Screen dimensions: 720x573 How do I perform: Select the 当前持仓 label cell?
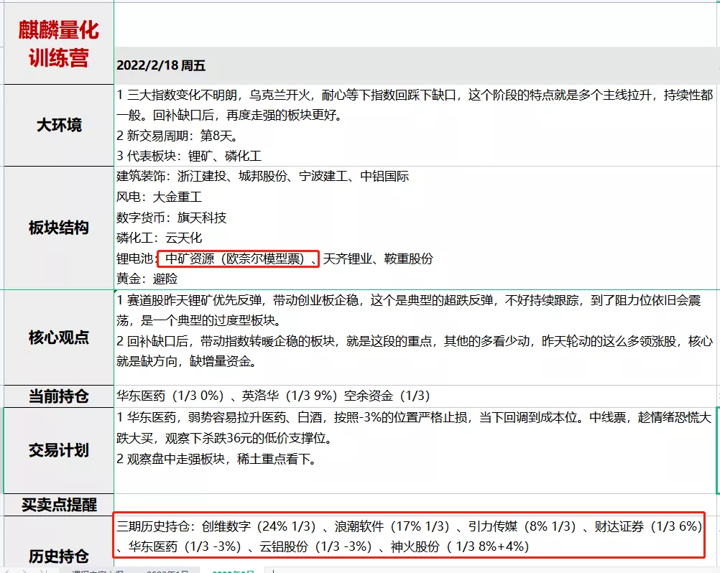[57, 396]
